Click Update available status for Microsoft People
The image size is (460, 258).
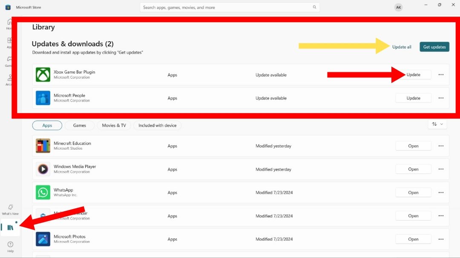271,98
